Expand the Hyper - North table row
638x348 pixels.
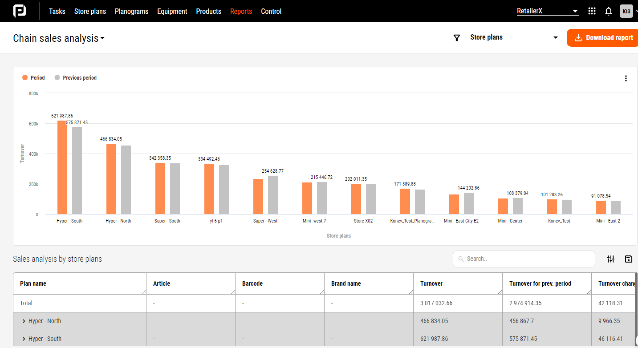(24, 320)
